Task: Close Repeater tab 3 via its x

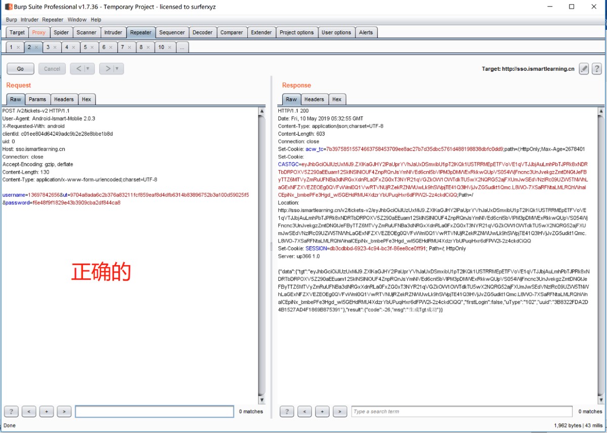Action: 54,47
